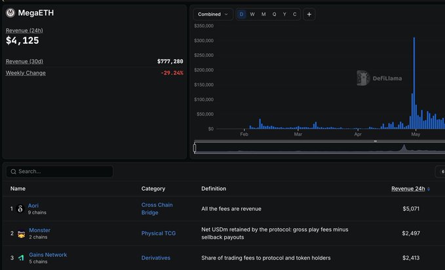Click the Category column header
The width and height of the screenshot is (445, 270).
click(x=153, y=189)
